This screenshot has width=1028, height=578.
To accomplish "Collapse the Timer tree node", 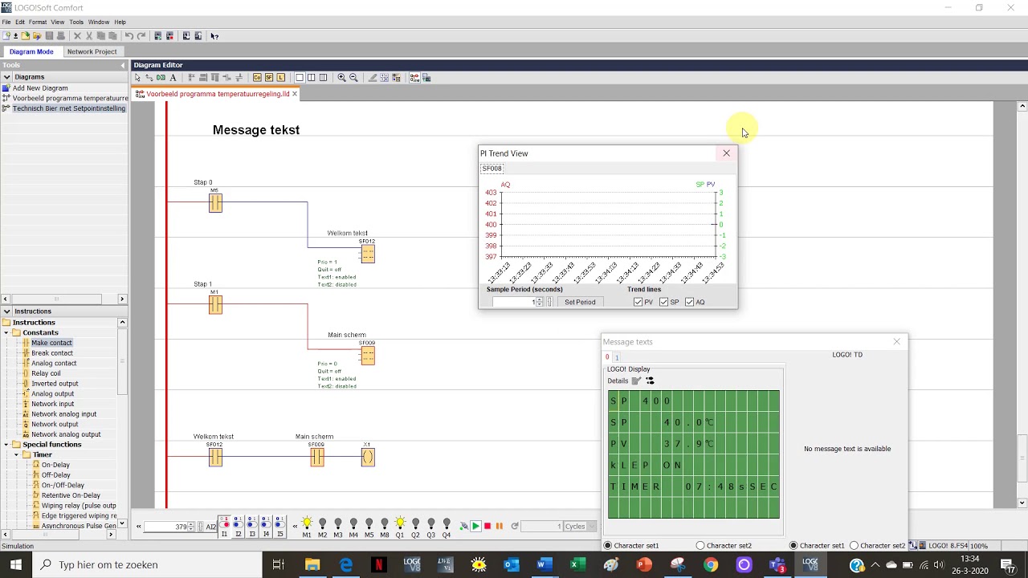I will click(x=16, y=455).
